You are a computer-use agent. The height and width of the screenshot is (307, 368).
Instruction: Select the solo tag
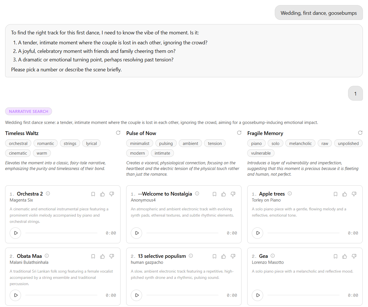[x=275, y=144]
